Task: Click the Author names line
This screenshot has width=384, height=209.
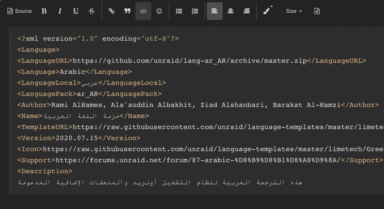Action: [x=198, y=105]
